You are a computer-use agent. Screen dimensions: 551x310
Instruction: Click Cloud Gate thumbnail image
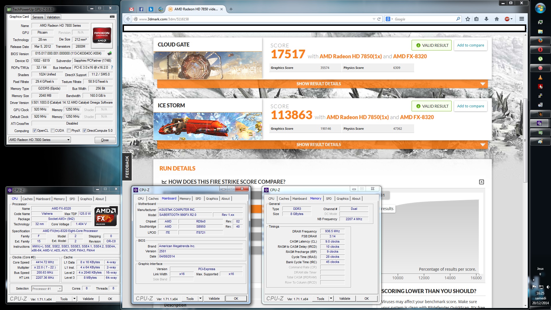208,65
